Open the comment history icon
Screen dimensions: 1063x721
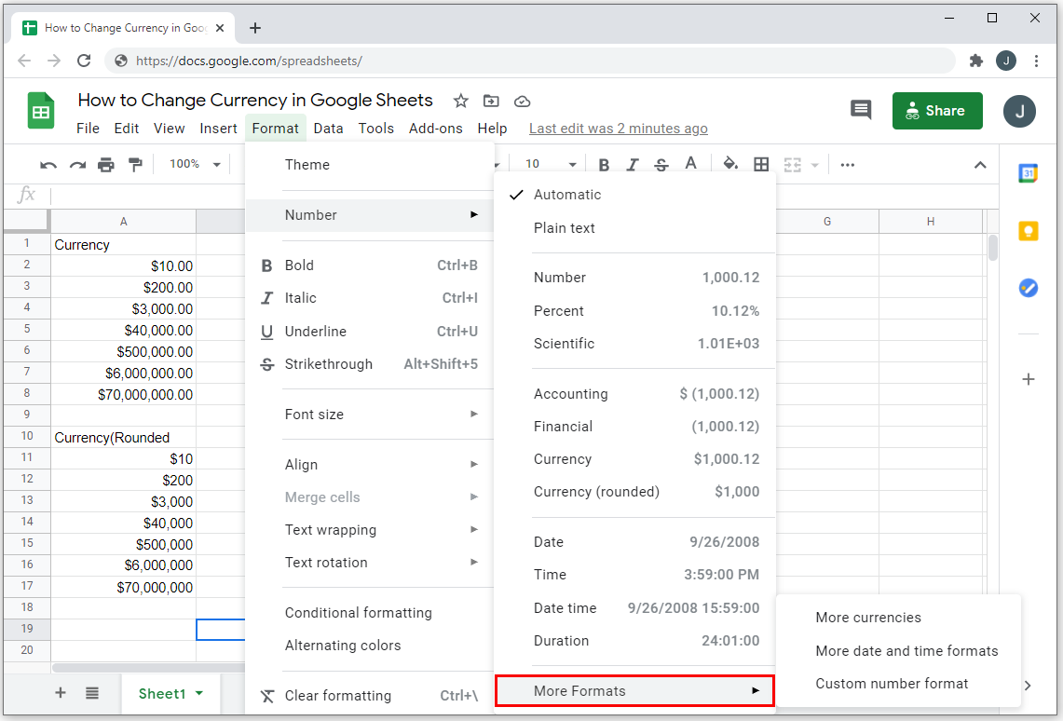click(x=860, y=110)
